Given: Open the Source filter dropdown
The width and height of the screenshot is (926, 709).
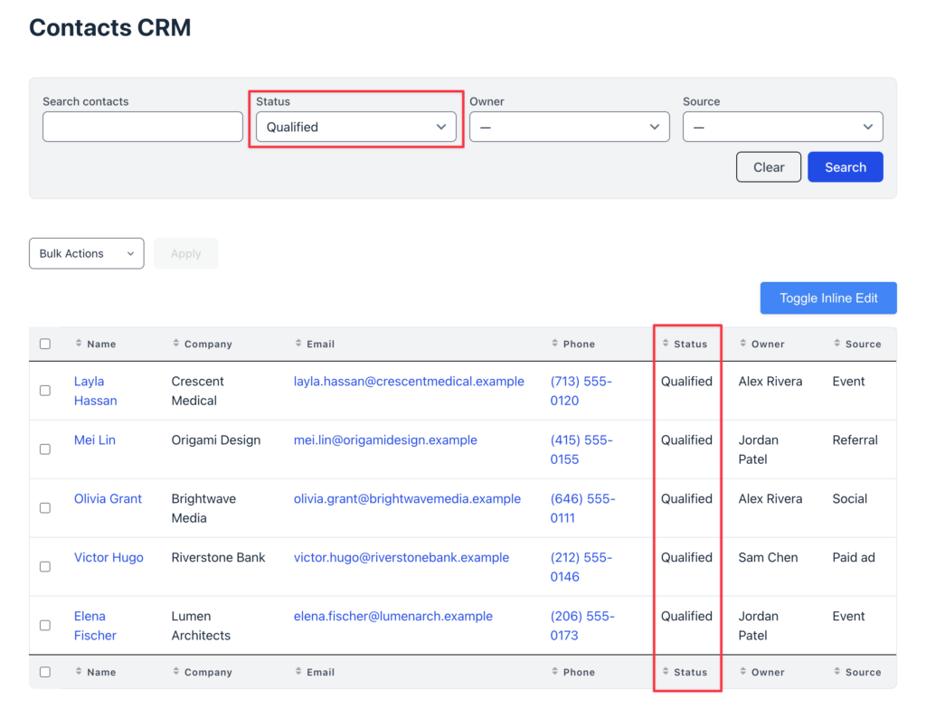Looking at the screenshot, I should [782, 127].
